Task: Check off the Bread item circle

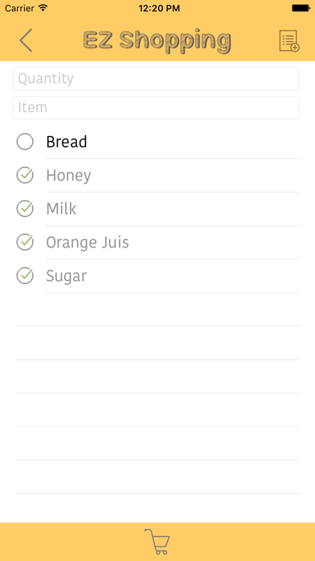Action: point(25,142)
